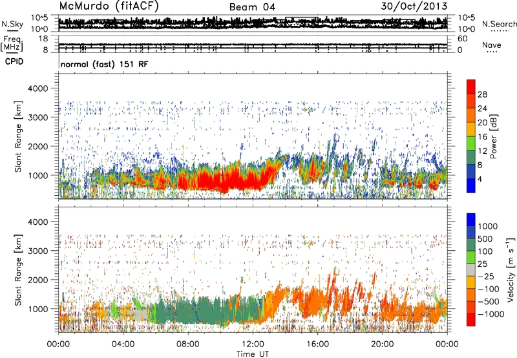
Task: Click the blue bottom of the power colorbar
Action: point(471,185)
